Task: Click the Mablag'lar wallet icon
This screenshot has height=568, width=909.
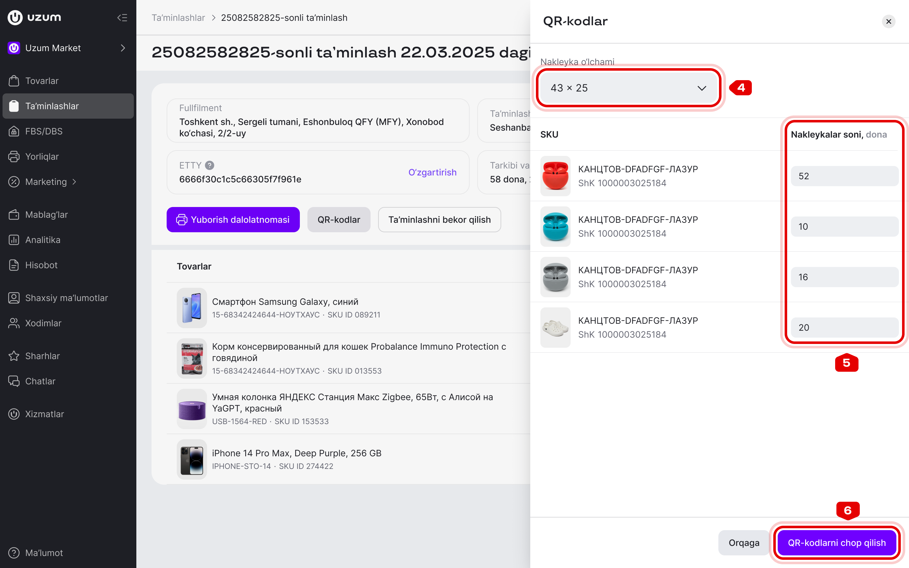Action: pyautogui.click(x=14, y=215)
